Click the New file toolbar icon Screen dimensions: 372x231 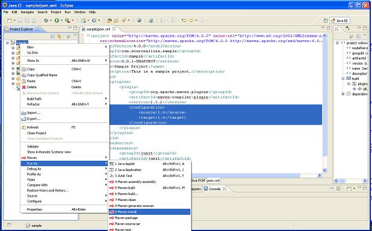point(10,20)
